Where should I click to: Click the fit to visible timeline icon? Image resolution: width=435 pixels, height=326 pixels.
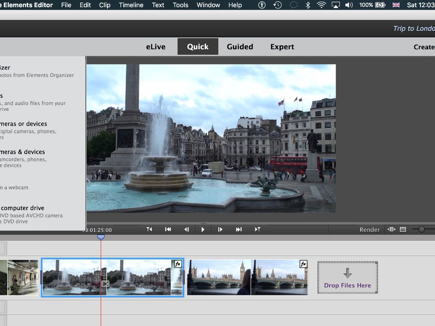(391, 229)
